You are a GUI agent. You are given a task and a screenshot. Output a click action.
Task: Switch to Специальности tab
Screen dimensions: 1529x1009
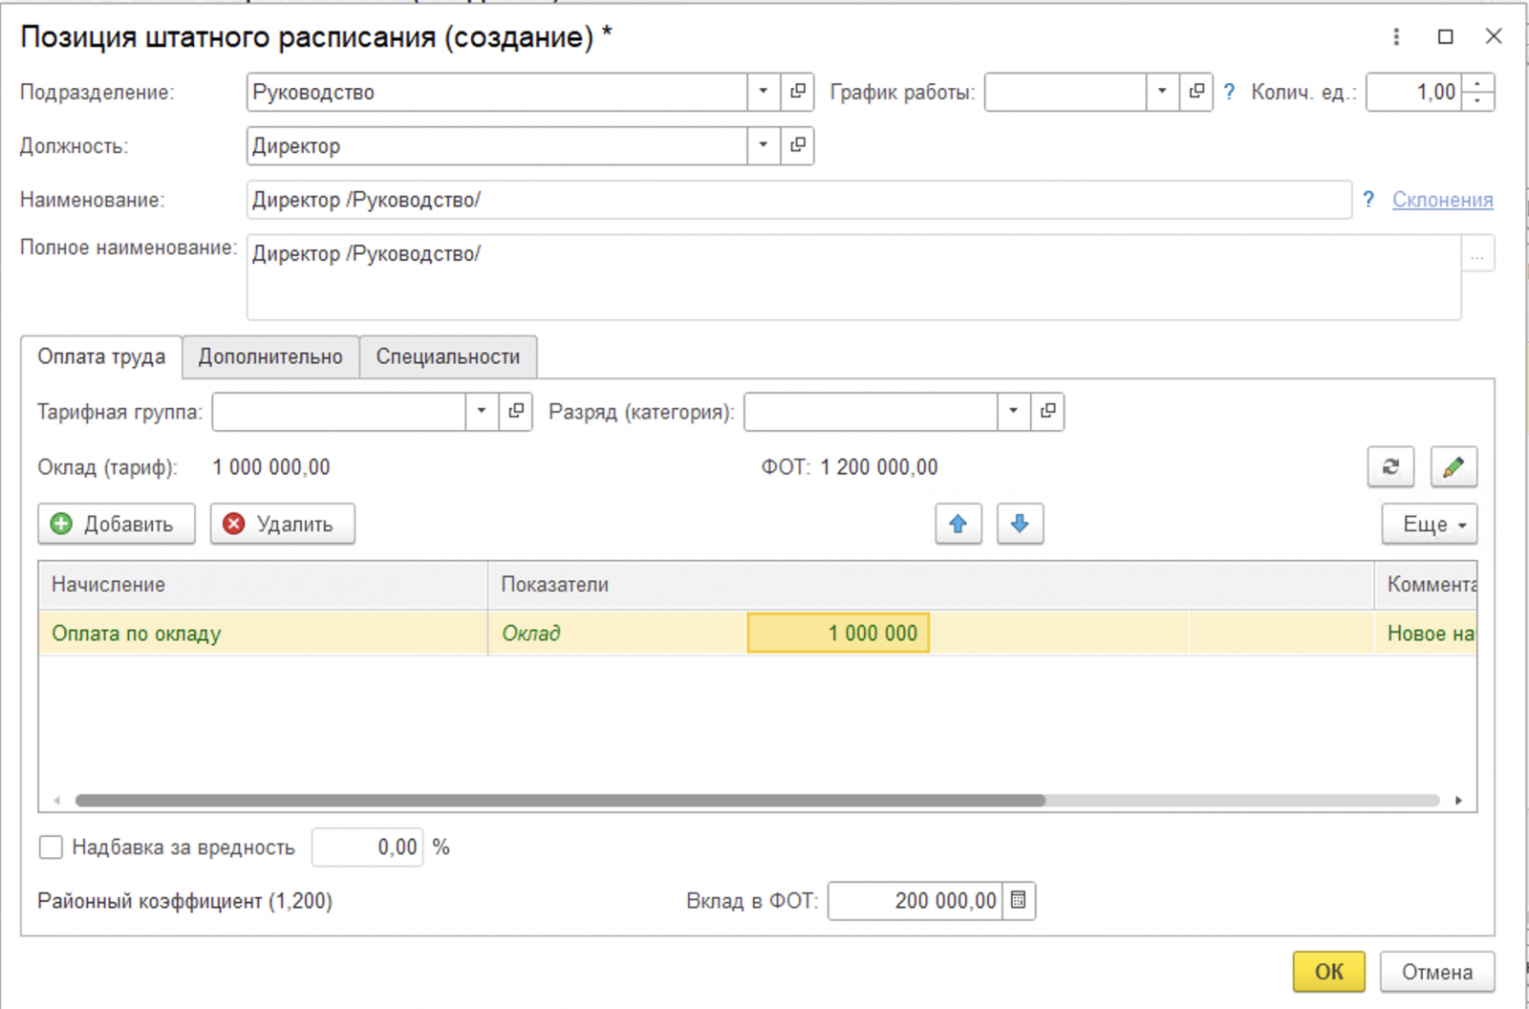(x=448, y=356)
